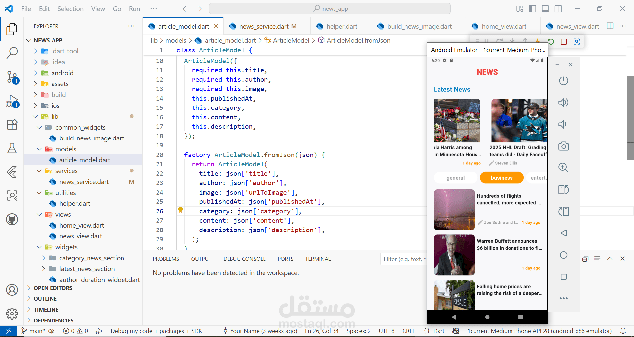Click emulator volume down button

click(x=562, y=124)
